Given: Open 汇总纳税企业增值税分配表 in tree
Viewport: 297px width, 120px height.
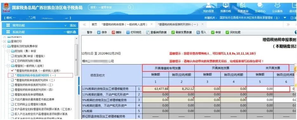Looking at the screenshot, I should (30, 104).
